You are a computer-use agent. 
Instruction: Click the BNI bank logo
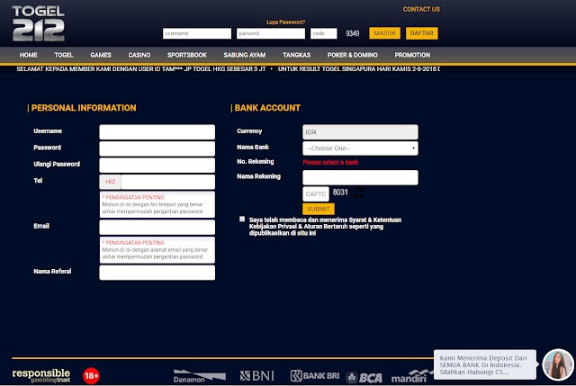coord(257,376)
